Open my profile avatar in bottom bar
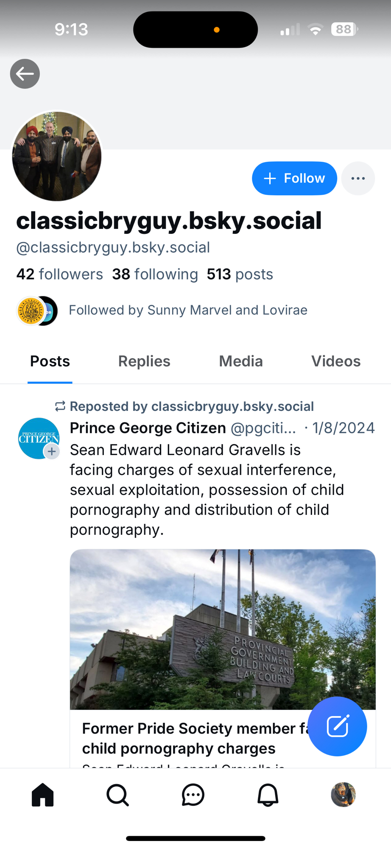 pos(343,795)
